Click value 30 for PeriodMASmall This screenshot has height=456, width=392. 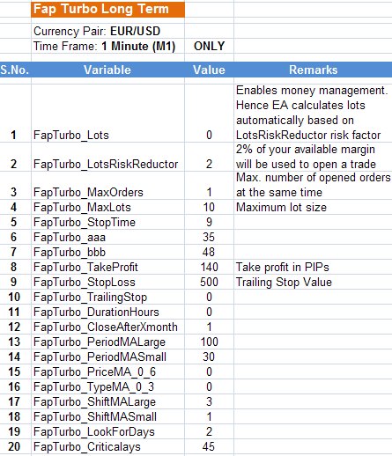click(x=209, y=357)
